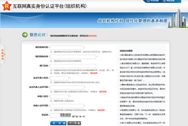Click the blue 比对 button
Viewport: 188px width, 126px height.
[x=58, y=123]
